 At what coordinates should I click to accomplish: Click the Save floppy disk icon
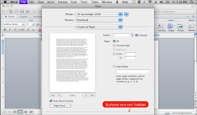(22, 11)
